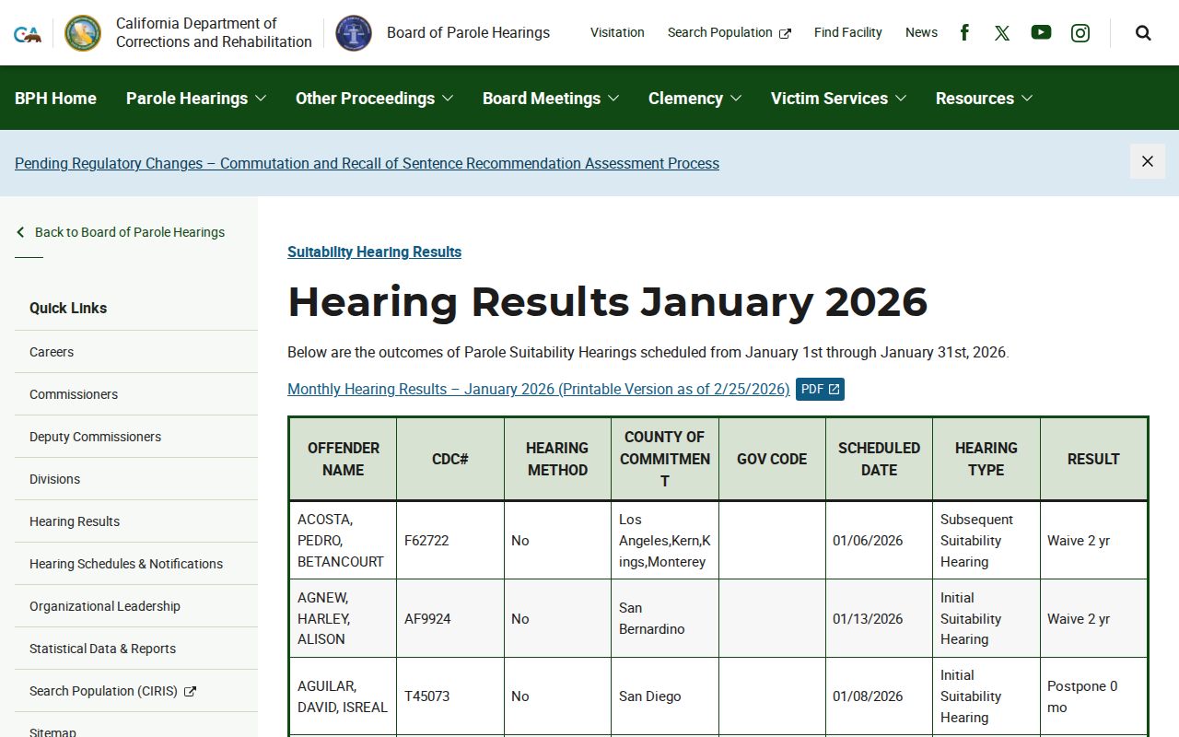The image size is (1179, 737).
Task: Go to BPH Home
Action: pyautogui.click(x=55, y=99)
